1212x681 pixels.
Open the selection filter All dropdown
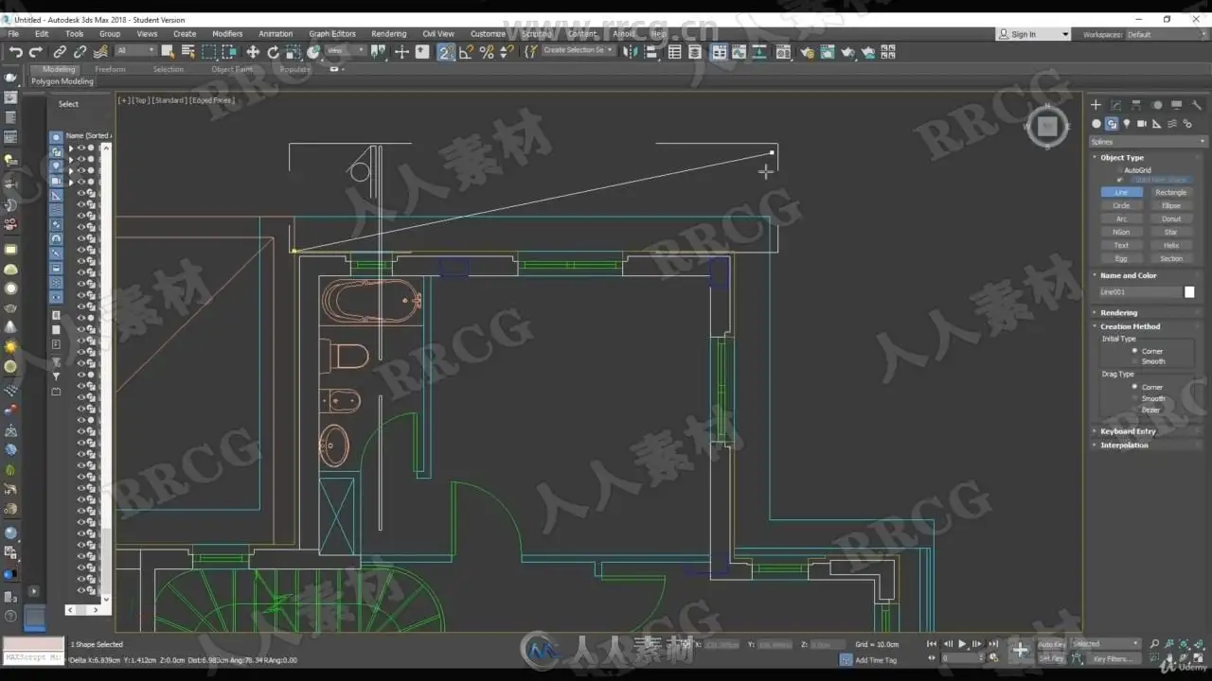[x=135, y=51]
